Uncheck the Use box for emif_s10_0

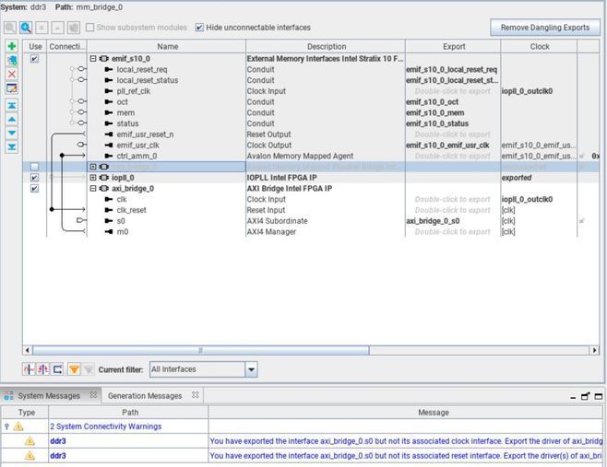(34, 59)
